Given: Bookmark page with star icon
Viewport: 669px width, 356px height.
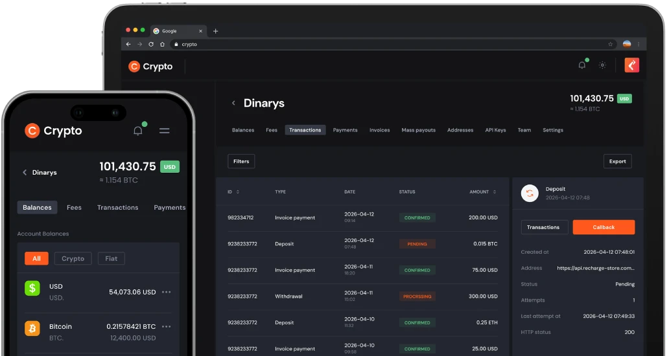Looking at the screenshot, I should pos(610,44).
